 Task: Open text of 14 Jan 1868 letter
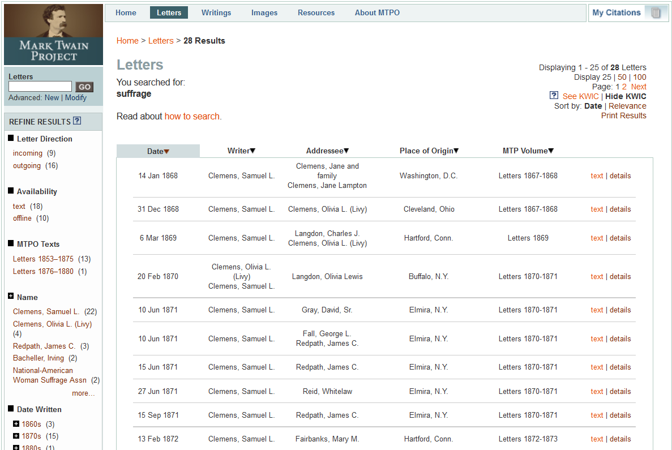click(597, 175)
